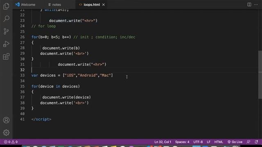The height and width of the screenshot is (147, 262).
Task: Click the "Android" string in the array
Action: 88,75
